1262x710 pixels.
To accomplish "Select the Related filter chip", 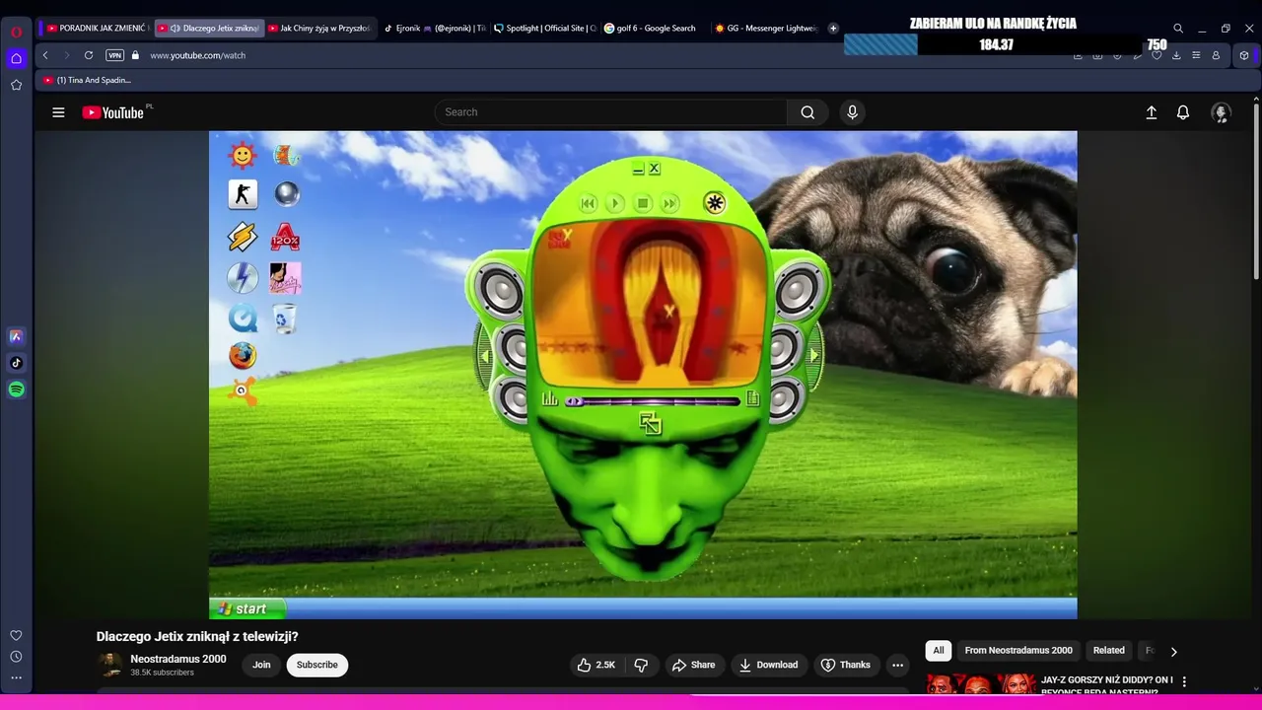I will pyautogui.click(x=1109, y=651).
